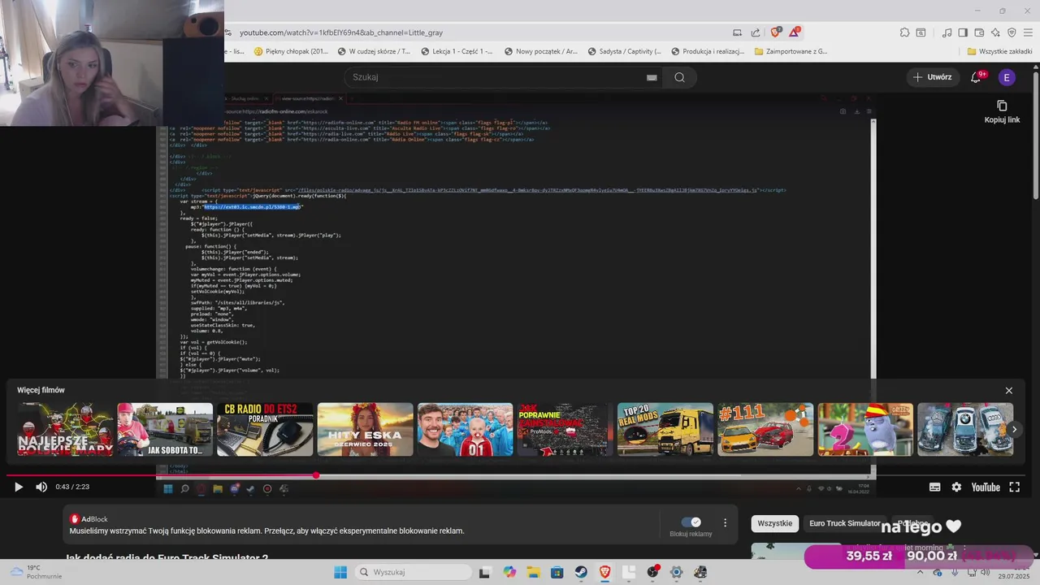1040x585 pixels.
Task: Open AdBlock banner three-dot menu
Action: tap(725, 522)
